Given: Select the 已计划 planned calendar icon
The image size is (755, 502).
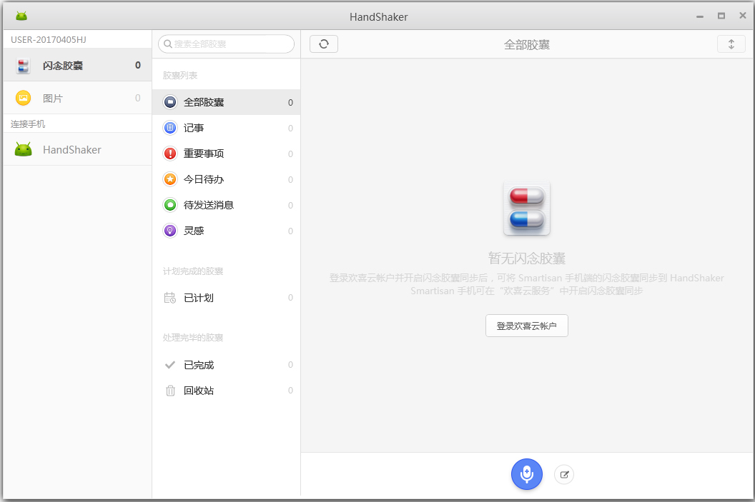Looking at the screenshot, I should pos(169,298).
